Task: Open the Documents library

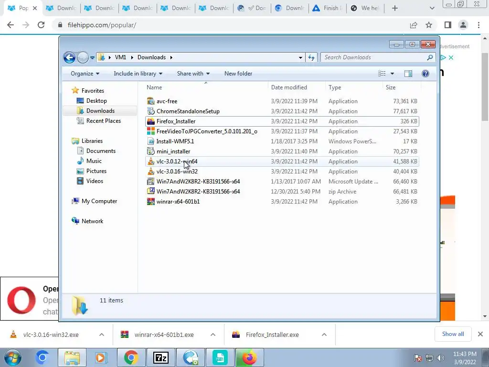Action: coord(101,151)
